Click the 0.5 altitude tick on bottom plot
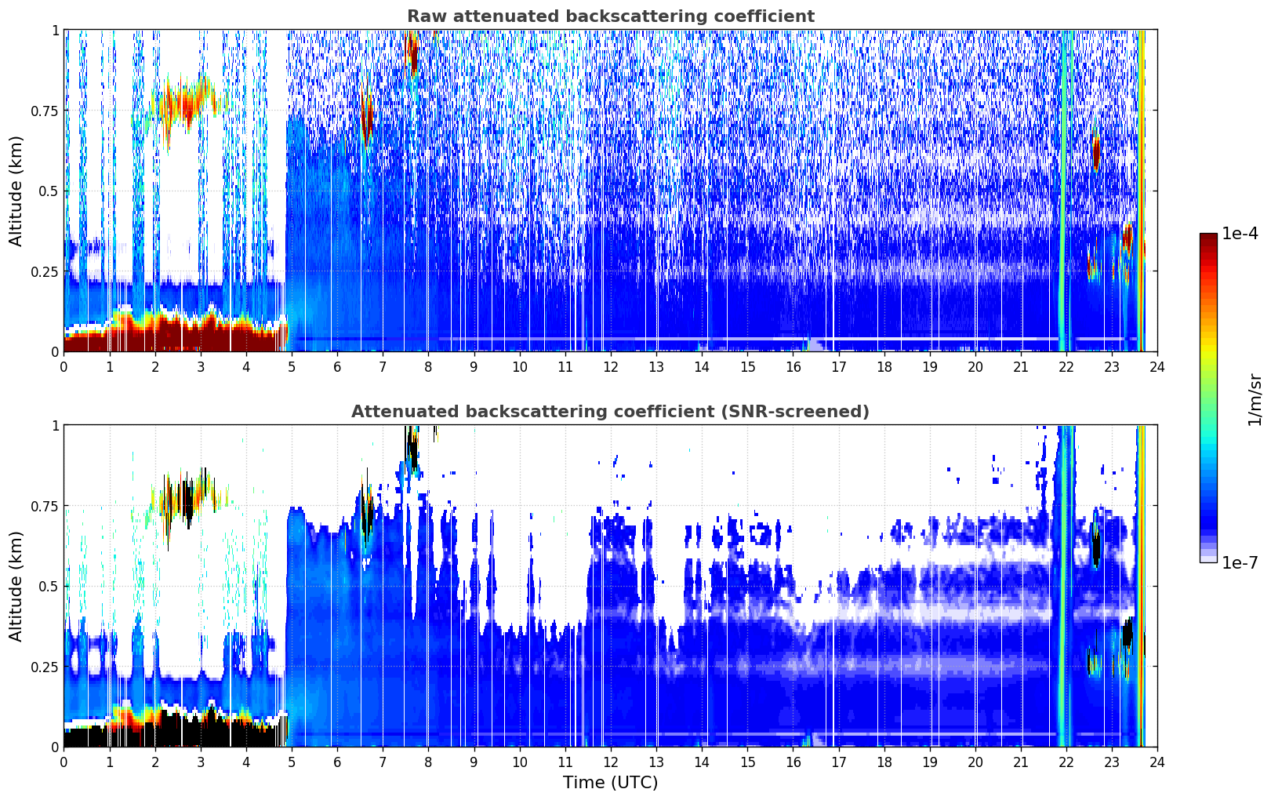The image size is (1271, 800). [x=48, y=587]
